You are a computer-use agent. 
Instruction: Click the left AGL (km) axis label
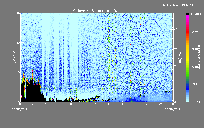pos(14,57)
